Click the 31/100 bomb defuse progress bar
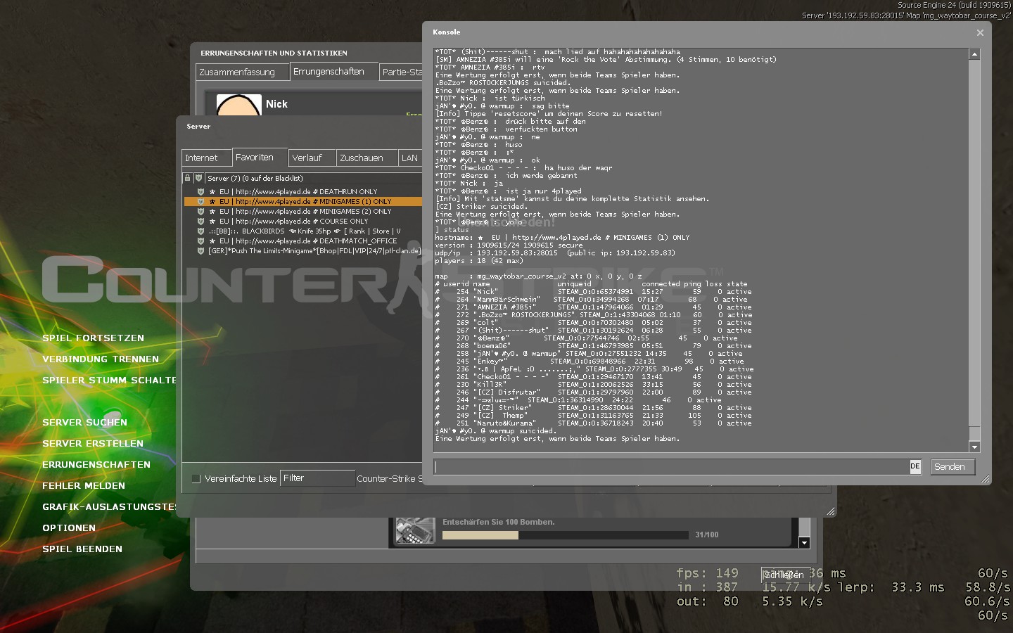Image resolution: width=1013 pixels, height=633 pixels. [565, 535]
